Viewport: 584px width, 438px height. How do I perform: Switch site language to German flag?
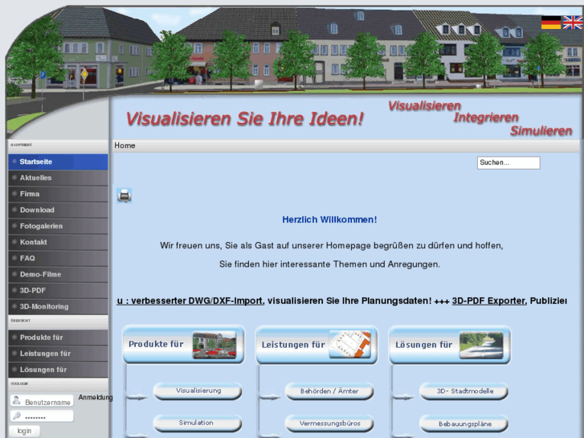(x=551, y=23)
